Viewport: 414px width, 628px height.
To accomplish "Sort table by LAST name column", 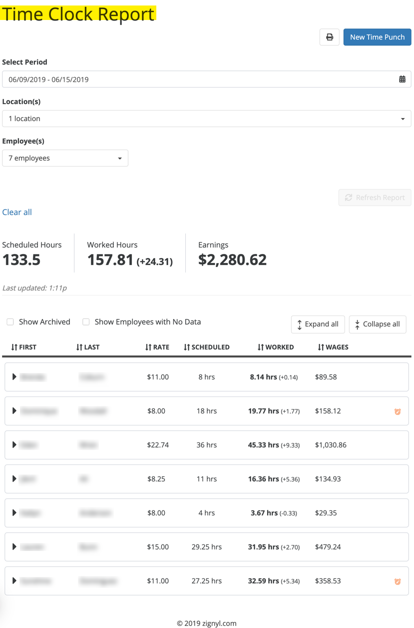I will click(88, 347).
